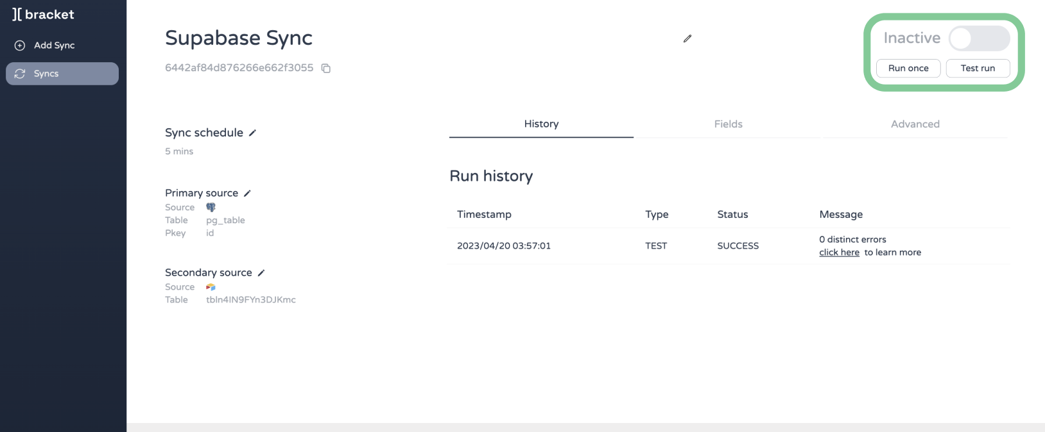The width and height of the screenshot is (1045, 432).
Task: Edit the Sync schedule via its pencil icon
Action: (252, 133)
